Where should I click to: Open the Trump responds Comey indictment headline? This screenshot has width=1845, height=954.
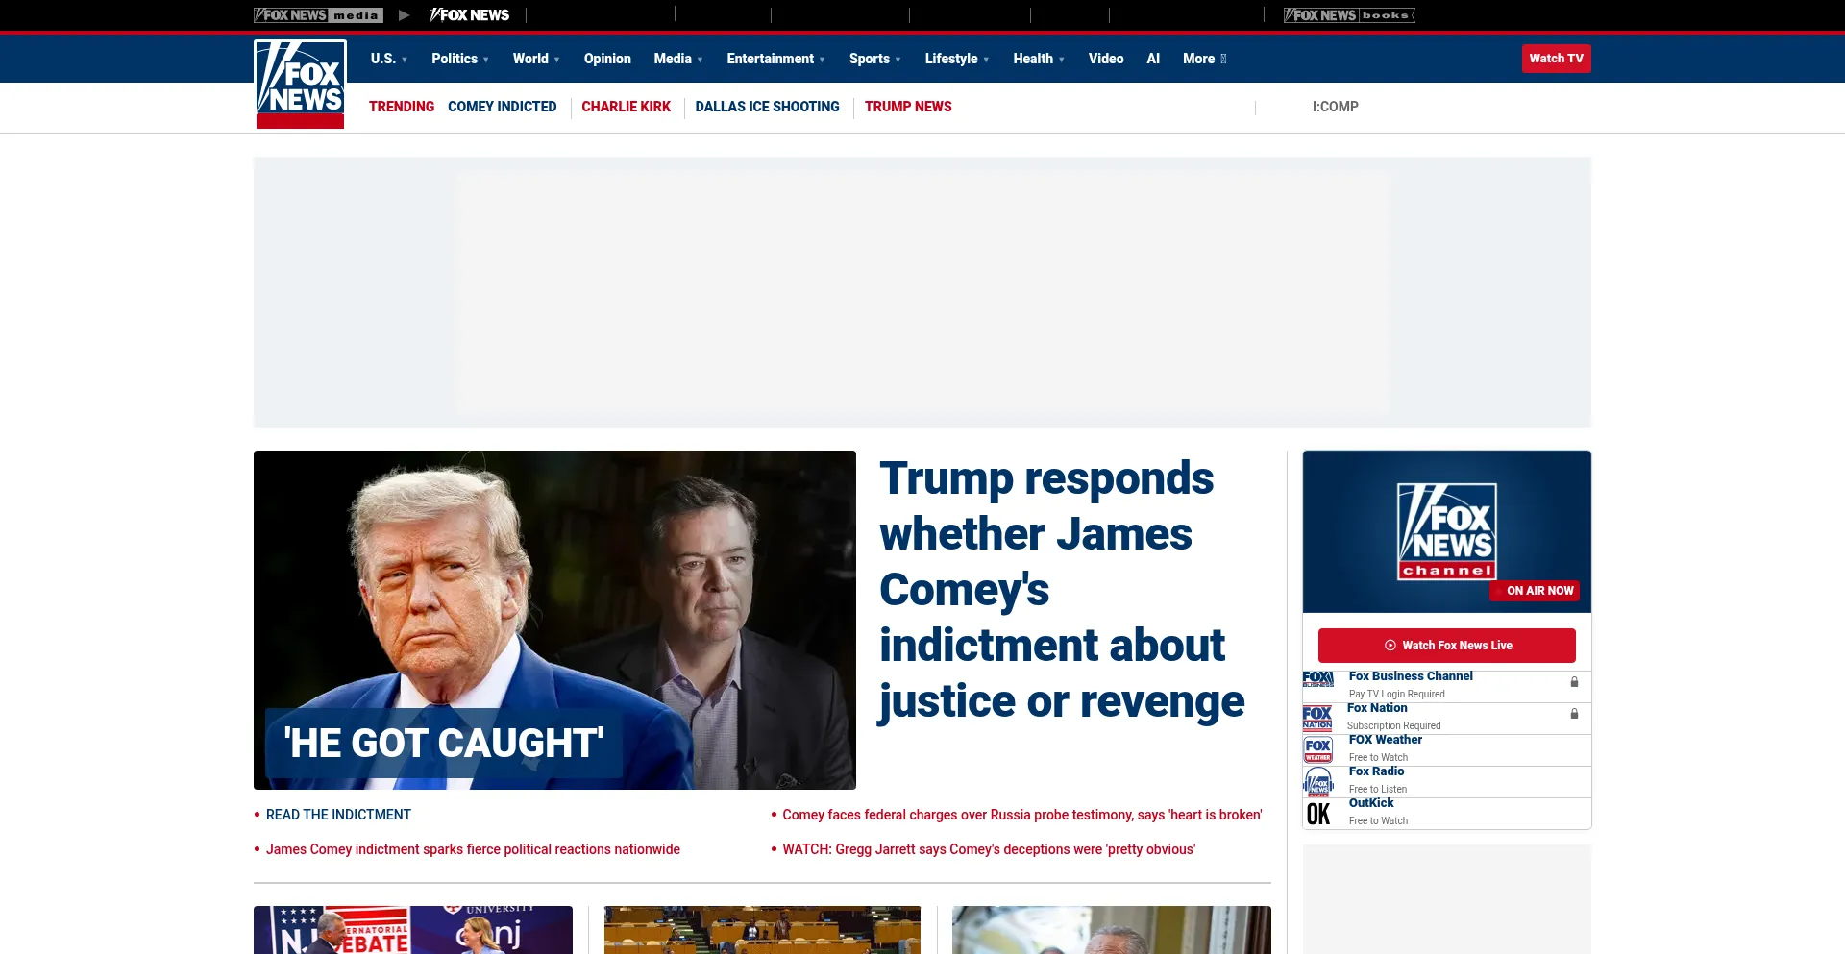click(1062, 589)
